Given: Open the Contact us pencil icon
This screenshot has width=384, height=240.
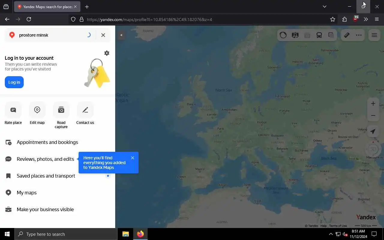Looking at the screenshot, I should pos(85,110).
